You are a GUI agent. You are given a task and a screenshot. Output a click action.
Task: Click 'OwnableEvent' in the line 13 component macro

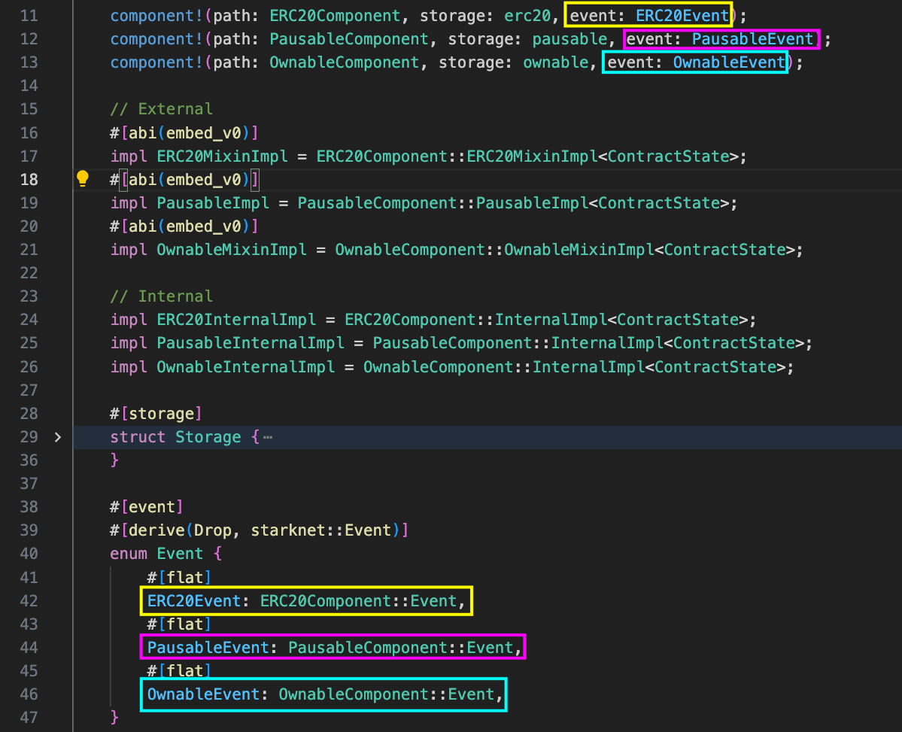(x=729, y=62)
